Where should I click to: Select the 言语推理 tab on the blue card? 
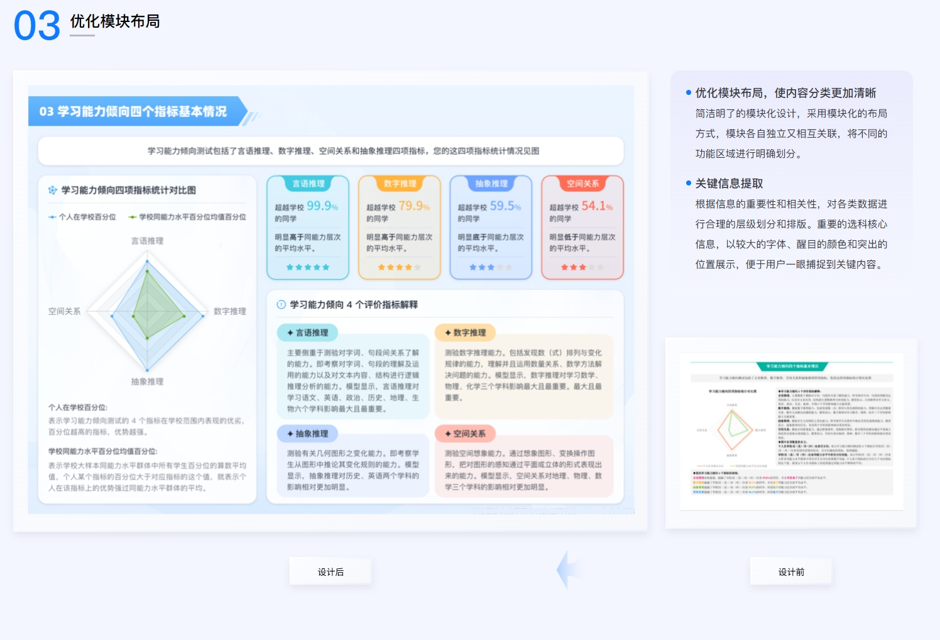pos(308,184)
